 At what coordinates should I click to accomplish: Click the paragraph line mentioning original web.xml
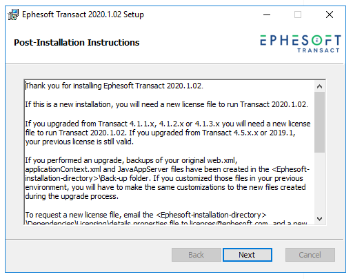[131, 160]
